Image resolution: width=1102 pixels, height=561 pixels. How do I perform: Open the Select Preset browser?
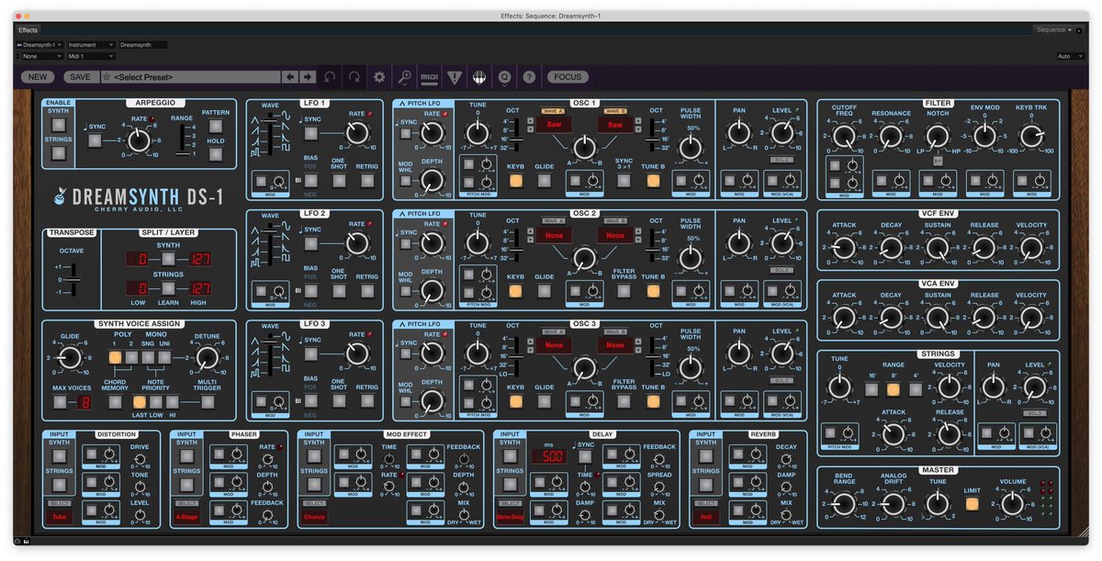[190, 77]
